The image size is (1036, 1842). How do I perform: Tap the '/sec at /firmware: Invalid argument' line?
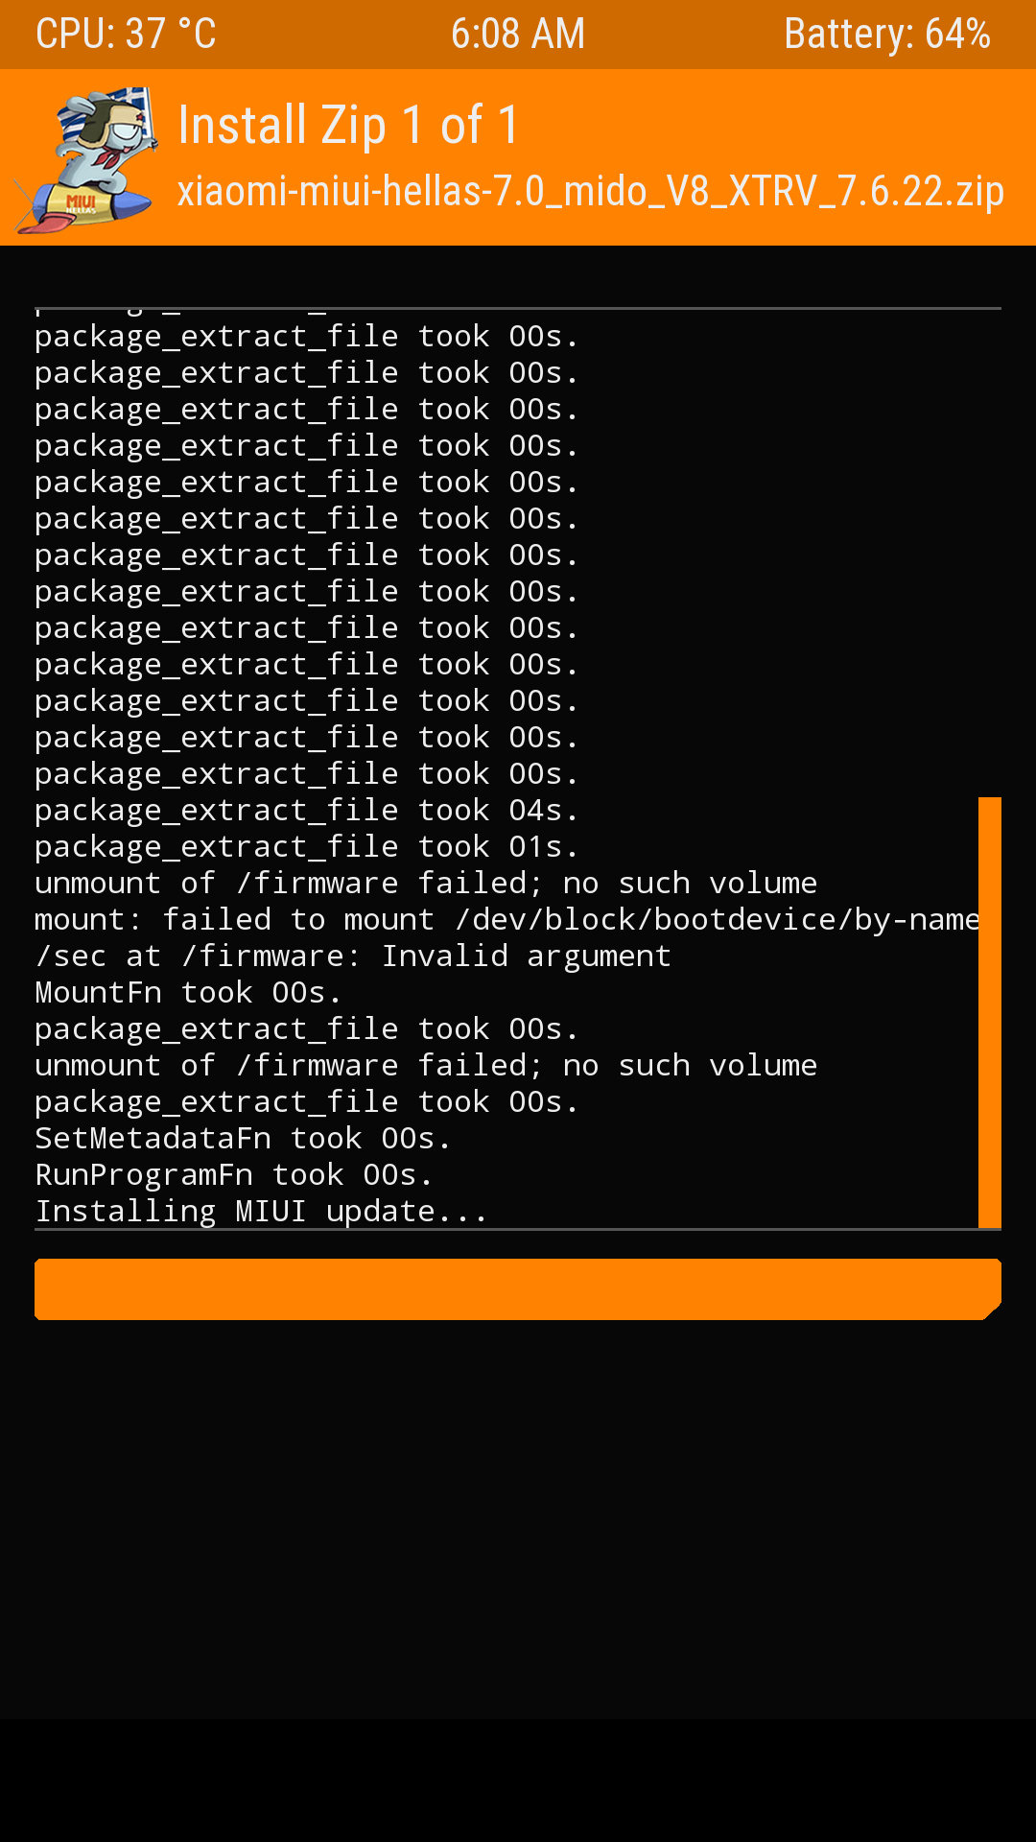point(353,956)
